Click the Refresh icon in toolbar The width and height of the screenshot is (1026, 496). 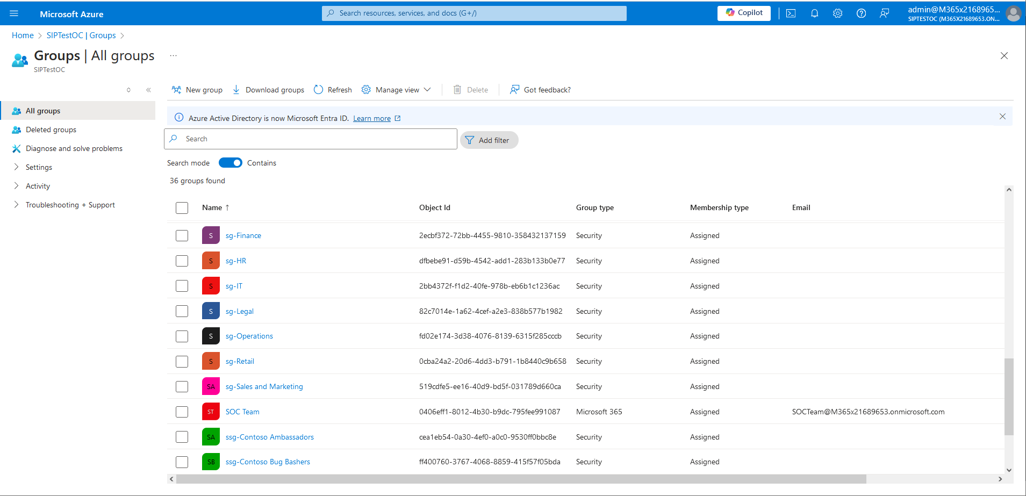click(x=319, y=90)
